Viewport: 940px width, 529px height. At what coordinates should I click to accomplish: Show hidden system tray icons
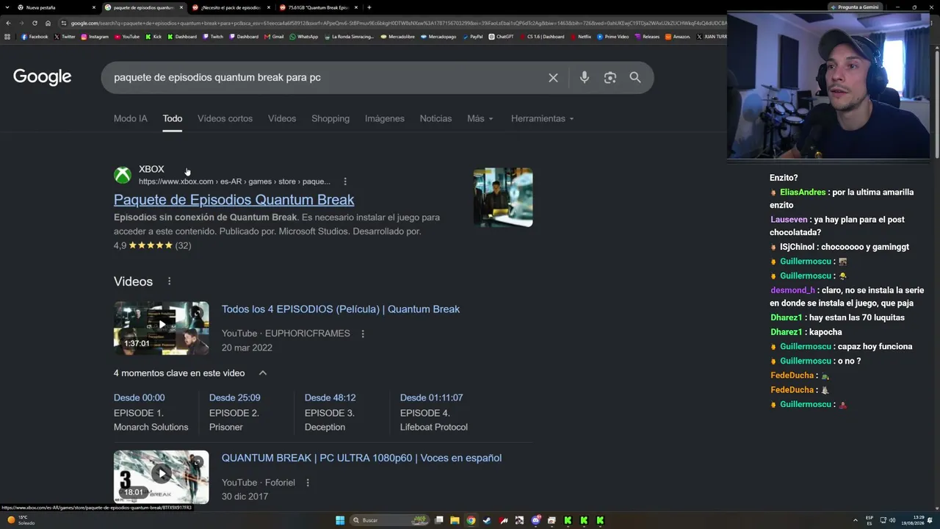point(854,520)
